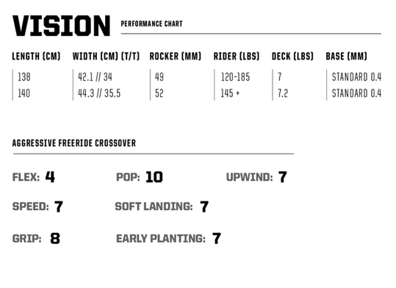Viewport: 396px width, 288px height.
Task: Click the 44.3 // 35.5 width value
Action: [99, 93]
